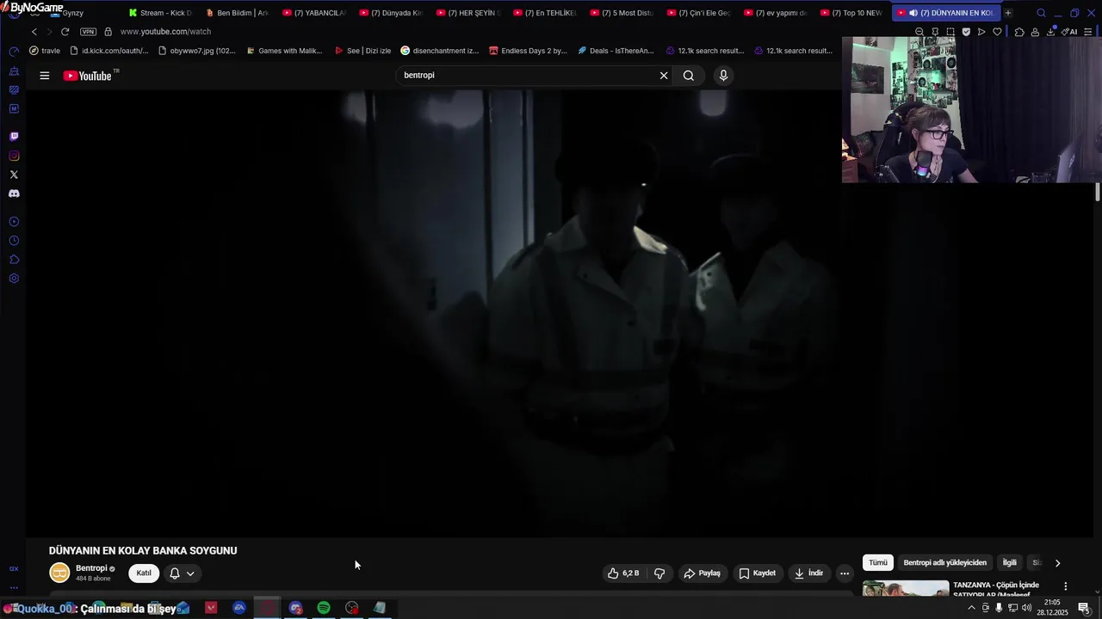The width and height of the screenshot is (1102, 619).
Task: Click the pin toolbar icon
Action: pyautogui.click(x=935, y=32)
